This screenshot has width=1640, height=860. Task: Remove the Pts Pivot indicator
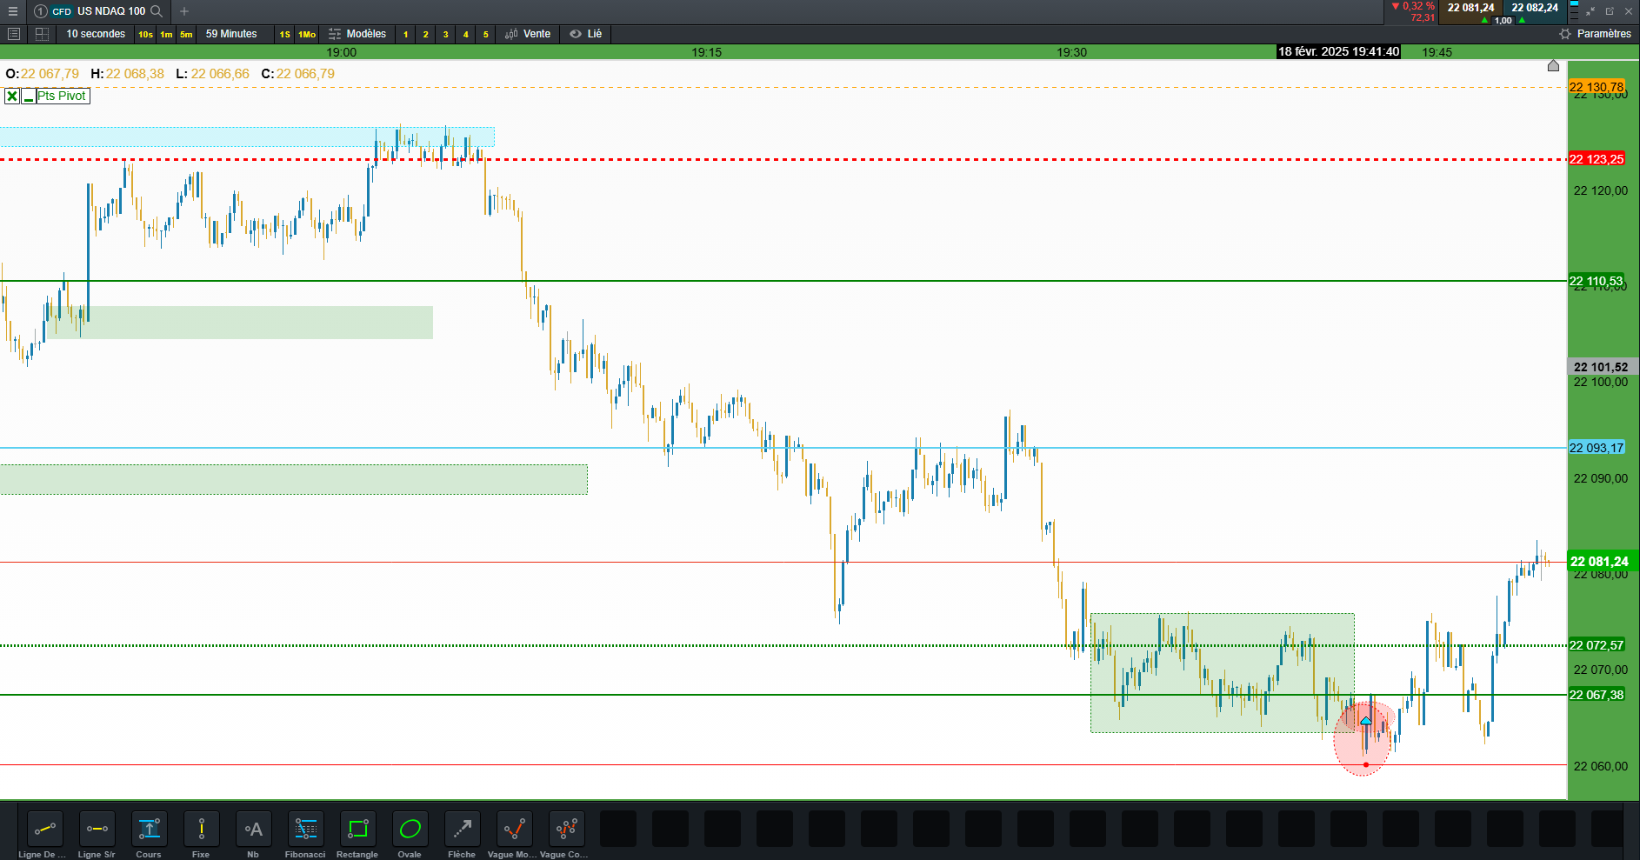point(12,96)
